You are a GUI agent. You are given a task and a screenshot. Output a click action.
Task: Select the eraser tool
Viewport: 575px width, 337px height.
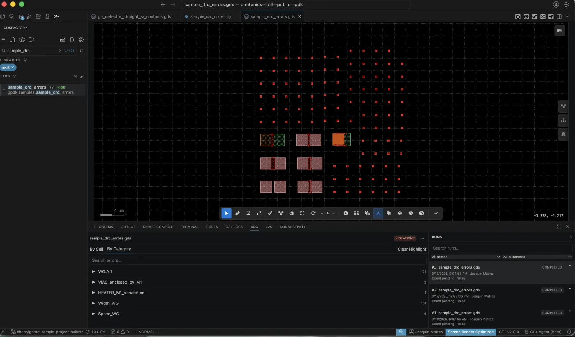[x=291, y=213]
